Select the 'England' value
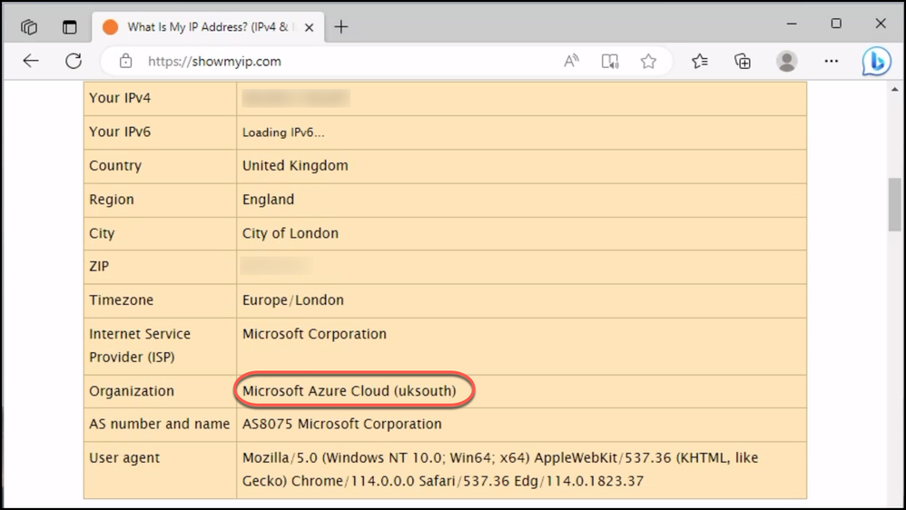This screenshot has height=510, width=906. pyautogui.click(x=268, y=200)
